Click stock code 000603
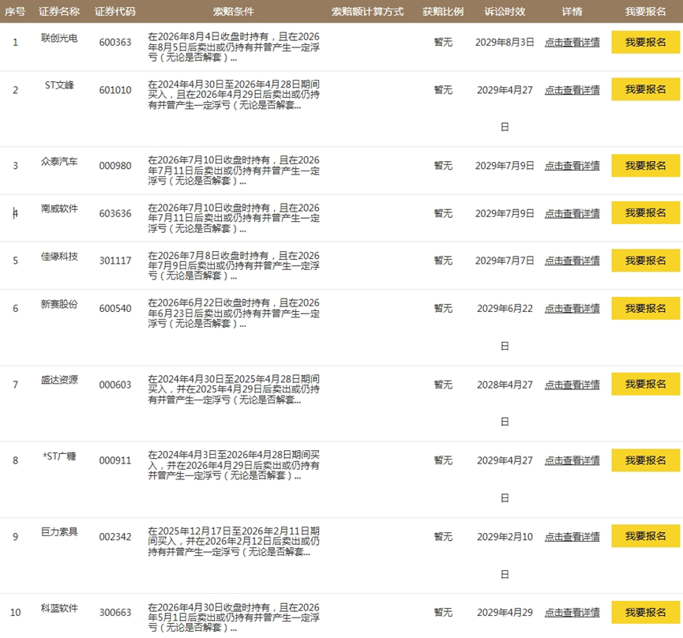 tap(115, 385)
